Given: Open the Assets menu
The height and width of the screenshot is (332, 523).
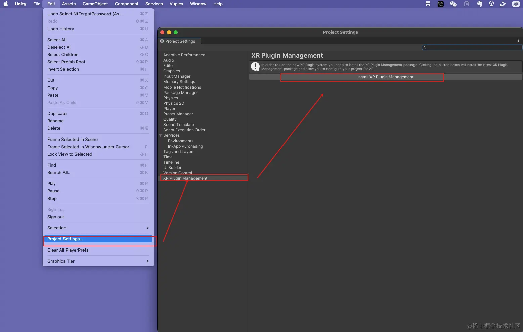Looking at the screenshot, I should (69, 4).
